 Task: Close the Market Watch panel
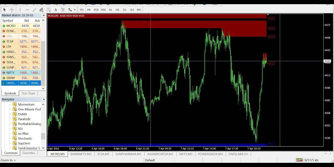click(x=44, y=15)
